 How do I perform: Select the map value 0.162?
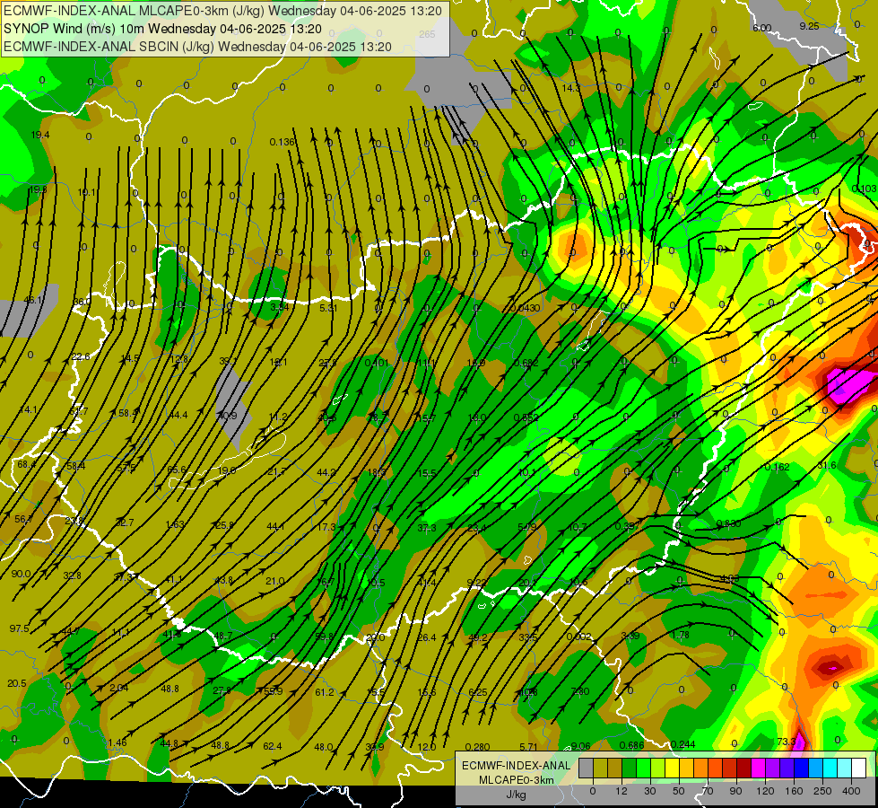tap(778, 467)
